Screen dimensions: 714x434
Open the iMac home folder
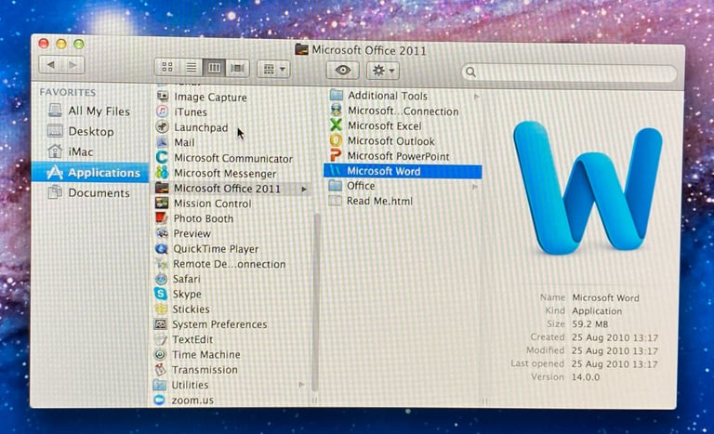(70, 151)
